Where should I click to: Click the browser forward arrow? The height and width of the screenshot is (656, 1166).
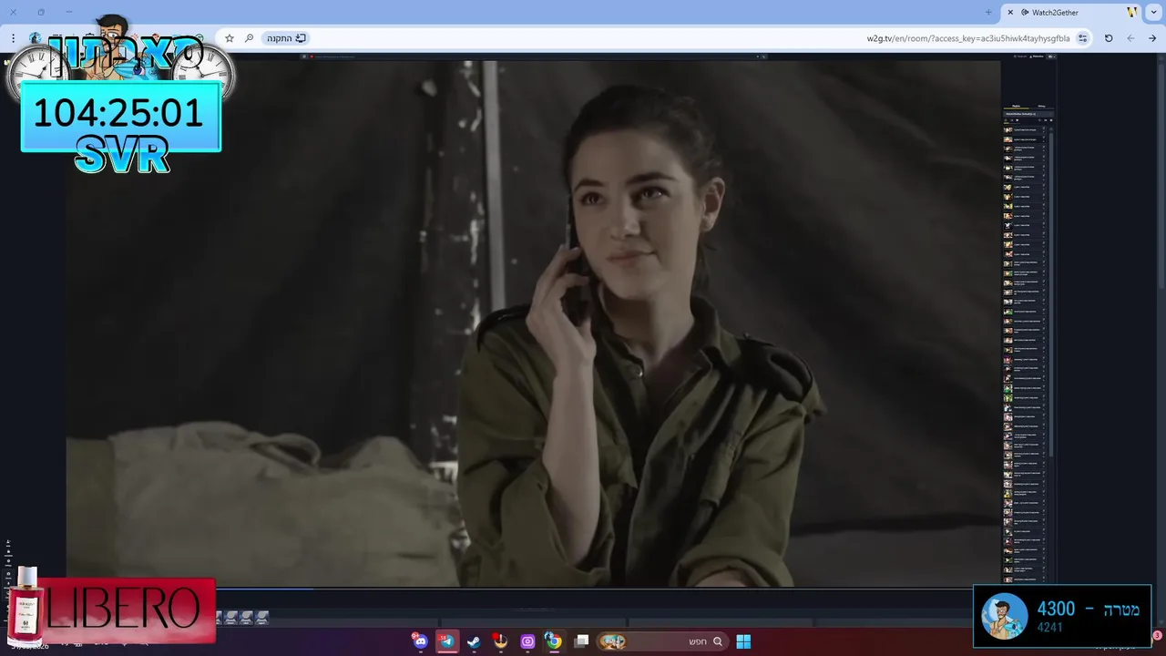tap(1130, 38)
